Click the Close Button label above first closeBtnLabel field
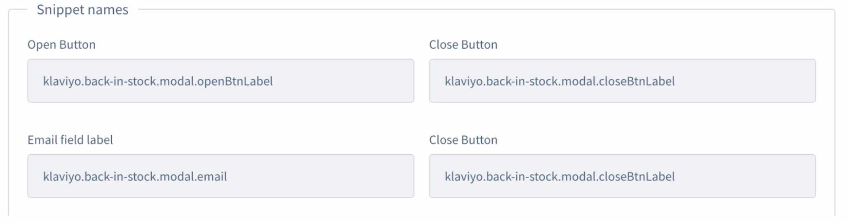Image resolution: width=848 pixels, height=222 pixels. 463,45
